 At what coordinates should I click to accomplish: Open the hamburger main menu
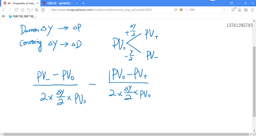click(x=252, y=10)
